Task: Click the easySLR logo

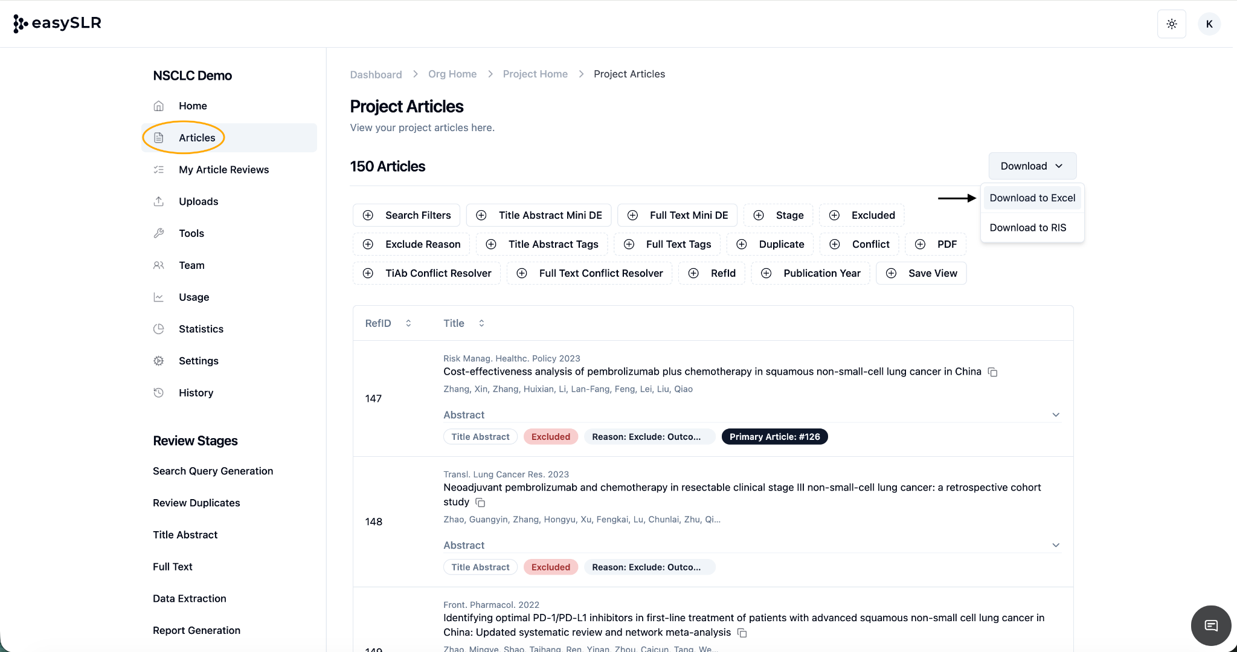Action: coord(57,24)
